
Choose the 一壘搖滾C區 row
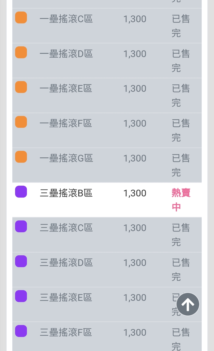pyautogui.click(x=66, y=19)
